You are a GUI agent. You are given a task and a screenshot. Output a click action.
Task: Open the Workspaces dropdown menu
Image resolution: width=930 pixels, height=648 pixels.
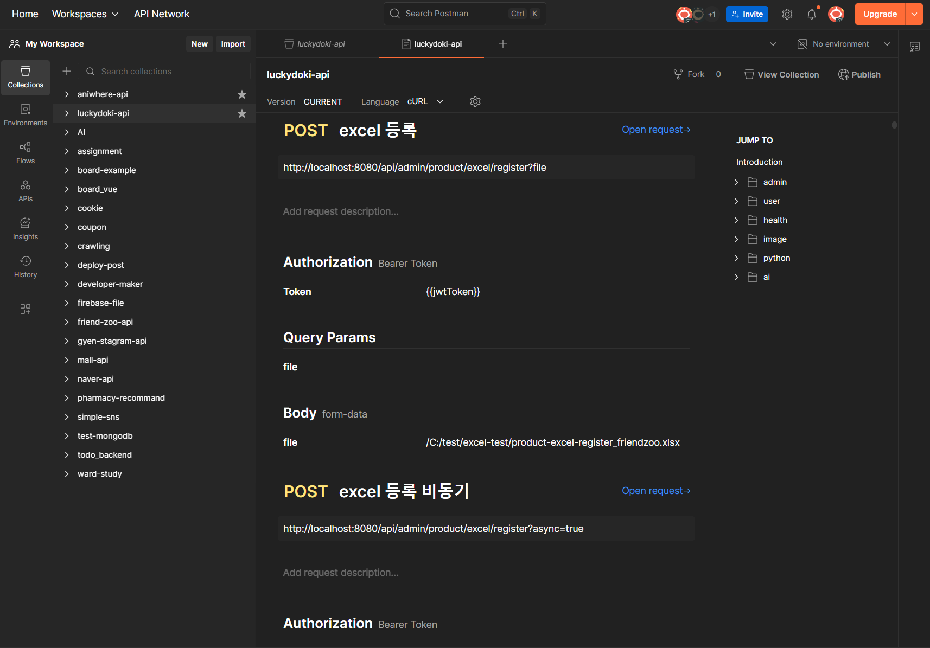tap(85, 14)
